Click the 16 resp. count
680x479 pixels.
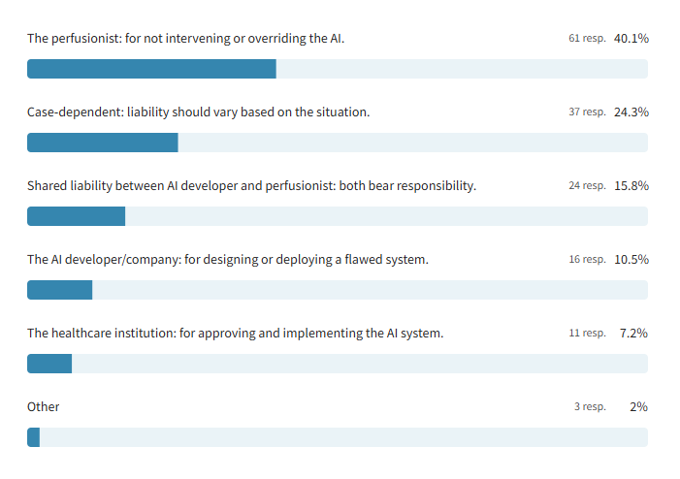point(587,260)
